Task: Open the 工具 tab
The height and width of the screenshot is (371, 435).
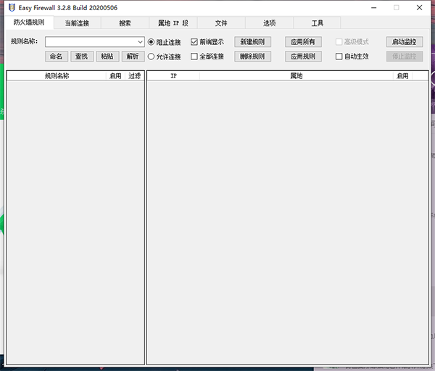Action: click(x=317, y=23)
